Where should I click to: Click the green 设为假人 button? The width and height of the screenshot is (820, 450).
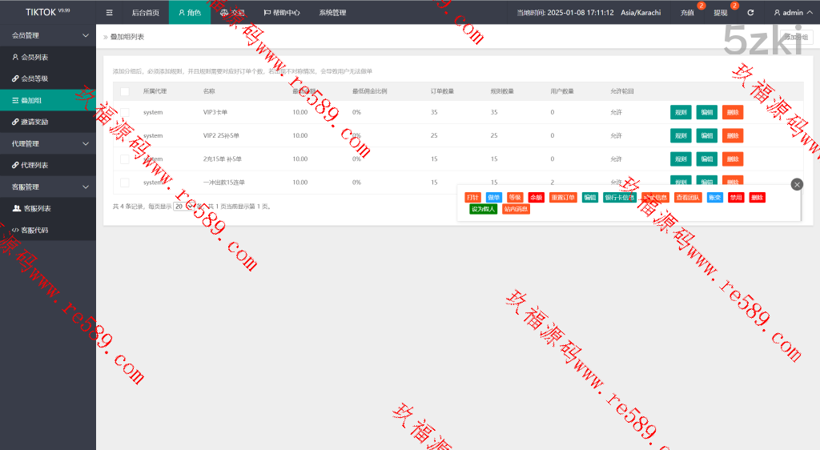[484, 209]
